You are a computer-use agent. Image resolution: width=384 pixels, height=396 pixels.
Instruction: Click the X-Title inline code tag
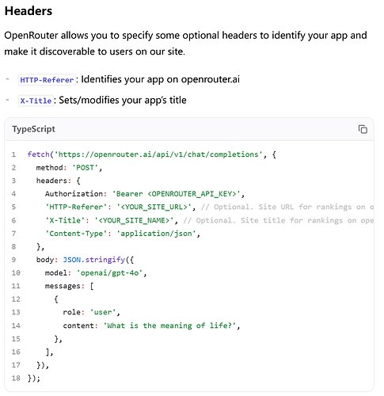pyautogui.click(x=36, y=101)
